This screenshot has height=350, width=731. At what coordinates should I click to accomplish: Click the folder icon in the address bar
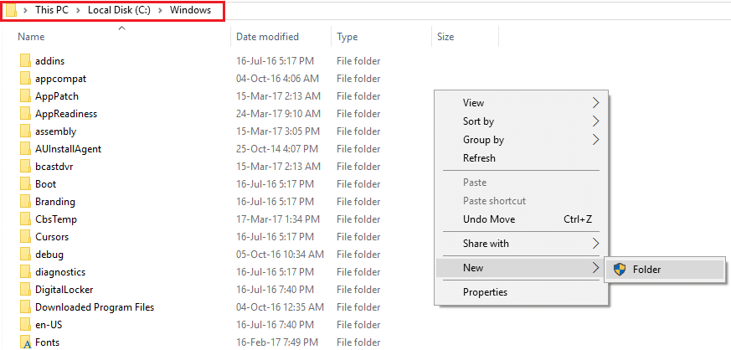[12, 10]
